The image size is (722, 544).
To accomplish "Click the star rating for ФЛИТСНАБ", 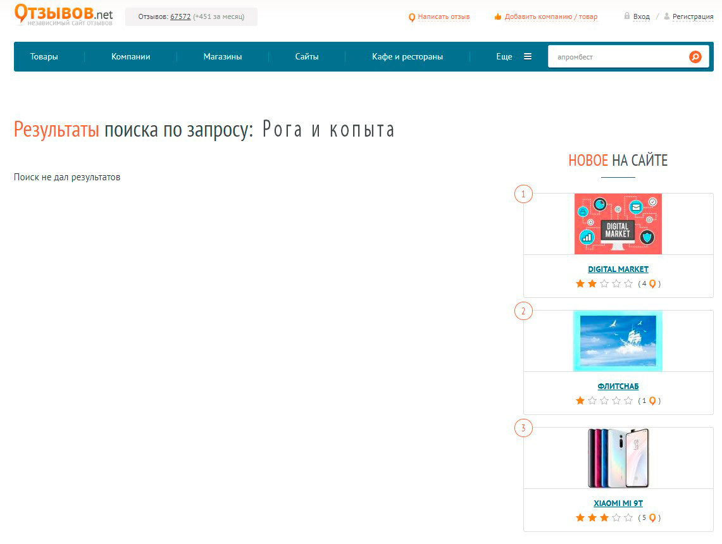I will pos(604,400).
